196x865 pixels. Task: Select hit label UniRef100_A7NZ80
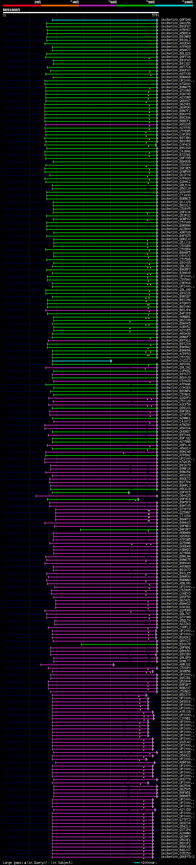[176, 425]
